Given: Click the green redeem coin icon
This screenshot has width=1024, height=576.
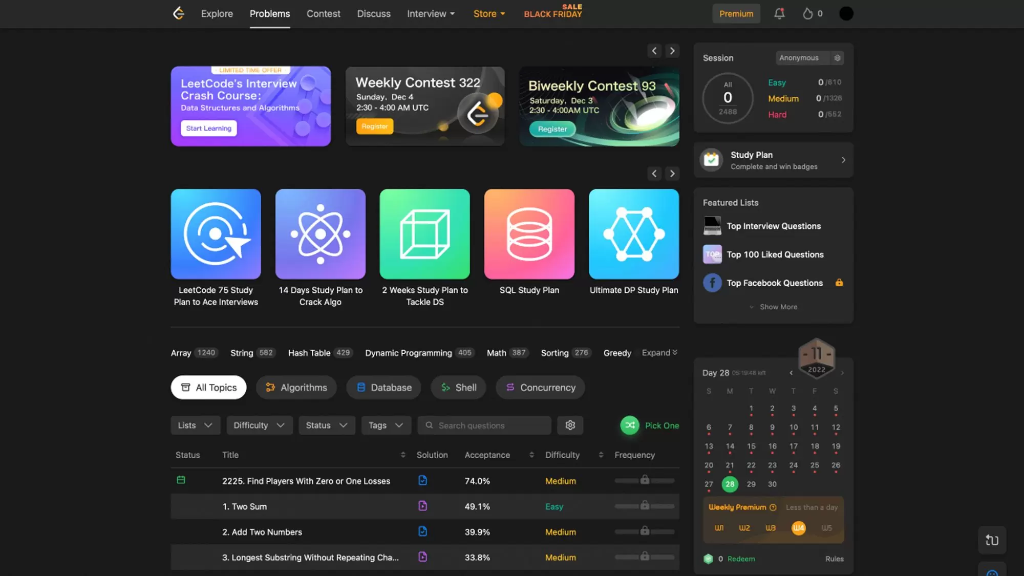Looking at the screenshot, I should (708, 559).
